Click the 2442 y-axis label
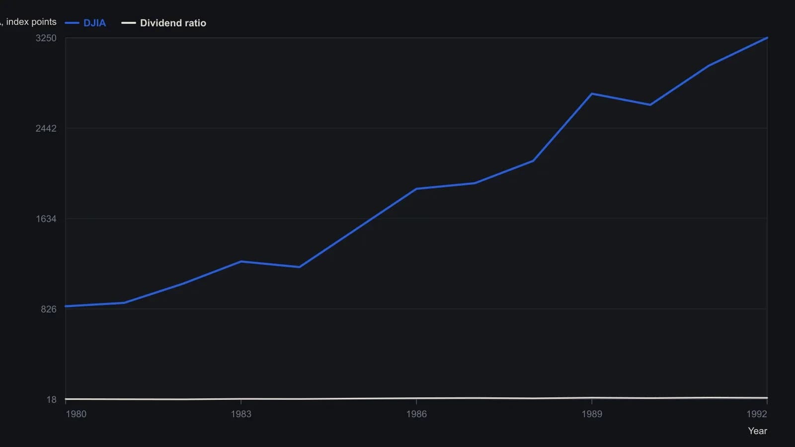The width and height of the screenshot is (795, 447). [x=46, y=129]
